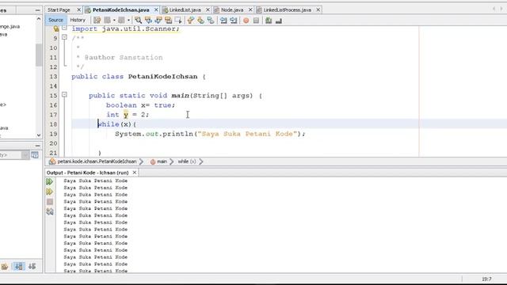Switch editor to History view
This screenshot has height=285, width=507.
[78, 20]
